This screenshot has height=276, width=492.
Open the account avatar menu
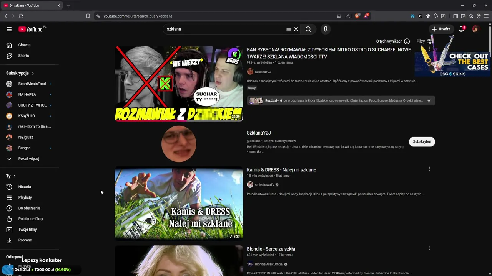coord(476,29)
